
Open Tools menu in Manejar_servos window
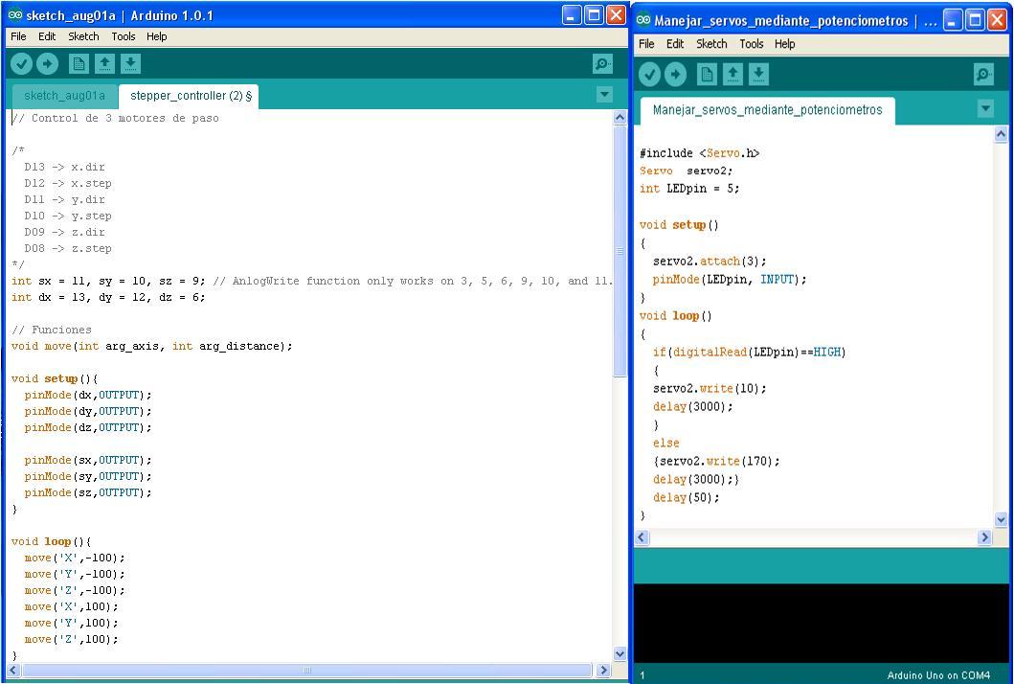pos(752,43)
